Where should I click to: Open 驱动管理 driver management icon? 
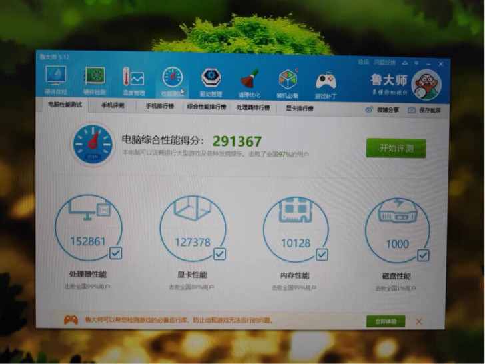(x=211, y=78)
